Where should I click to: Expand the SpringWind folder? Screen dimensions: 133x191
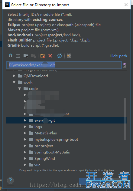(25, 158)
